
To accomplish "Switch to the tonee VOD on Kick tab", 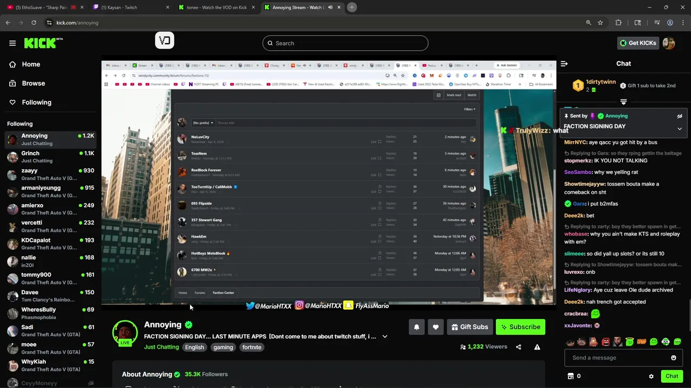I will (x=216, y=8).
